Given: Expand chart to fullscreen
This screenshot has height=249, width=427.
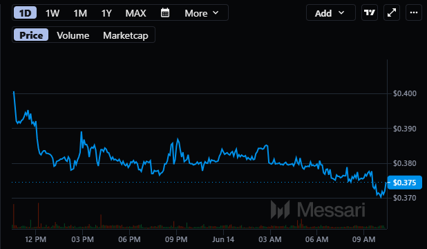Looking at the screenshot, I should coord(392,12).
